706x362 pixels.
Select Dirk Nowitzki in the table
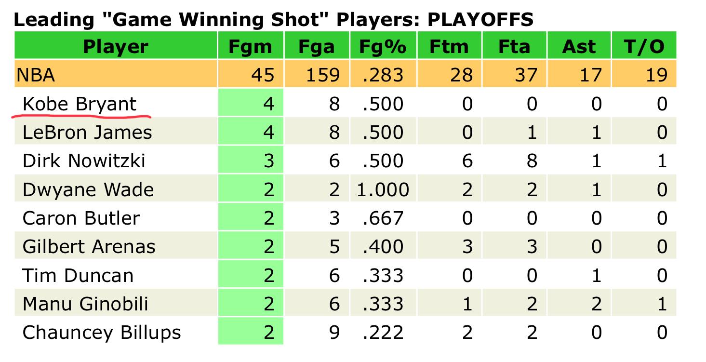click(x=84, y=161)
